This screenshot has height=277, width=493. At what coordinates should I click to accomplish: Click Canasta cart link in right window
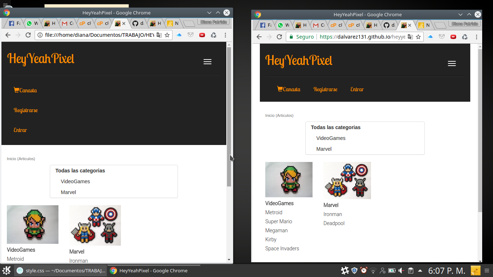[289, 89]
